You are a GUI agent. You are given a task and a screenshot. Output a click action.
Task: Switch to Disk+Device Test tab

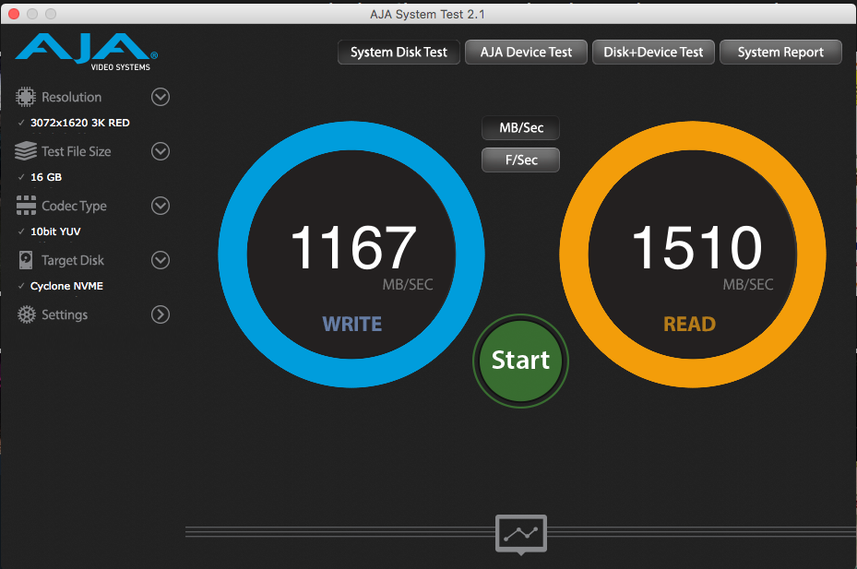tap(653, 52)
